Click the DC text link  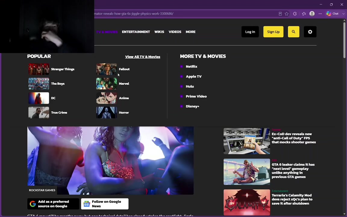[53, 98]
